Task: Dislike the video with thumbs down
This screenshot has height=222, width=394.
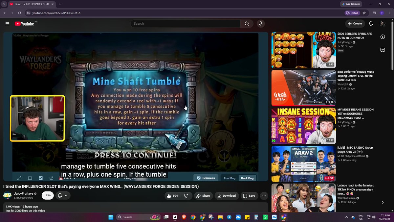Action: pos(186,196)
